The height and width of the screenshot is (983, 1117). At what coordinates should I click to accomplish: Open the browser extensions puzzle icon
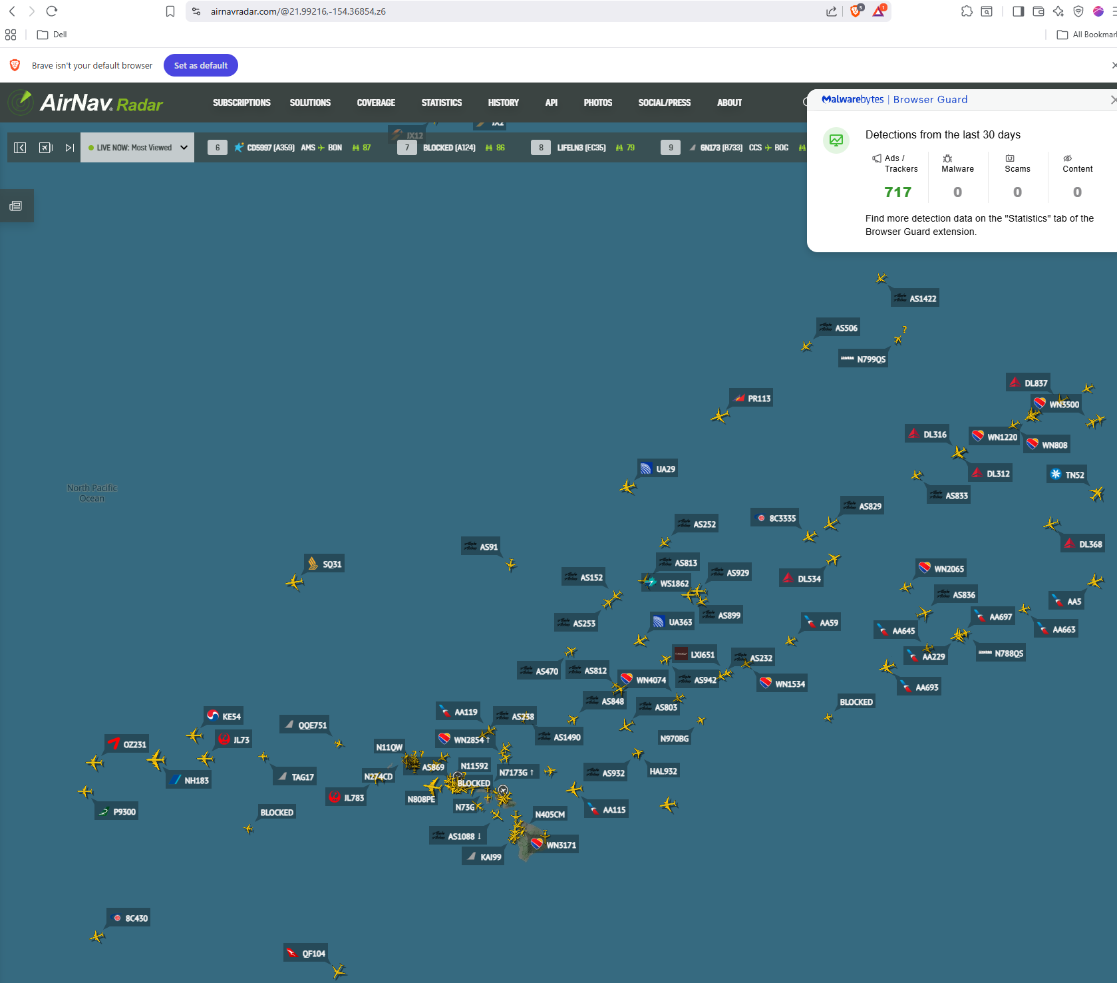point(967,11)
